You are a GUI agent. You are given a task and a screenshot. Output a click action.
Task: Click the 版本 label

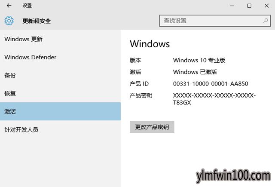pyautogui.click(x=135, y=60)
